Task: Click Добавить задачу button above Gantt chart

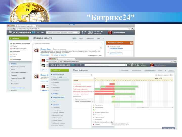Action: (162, 75)
